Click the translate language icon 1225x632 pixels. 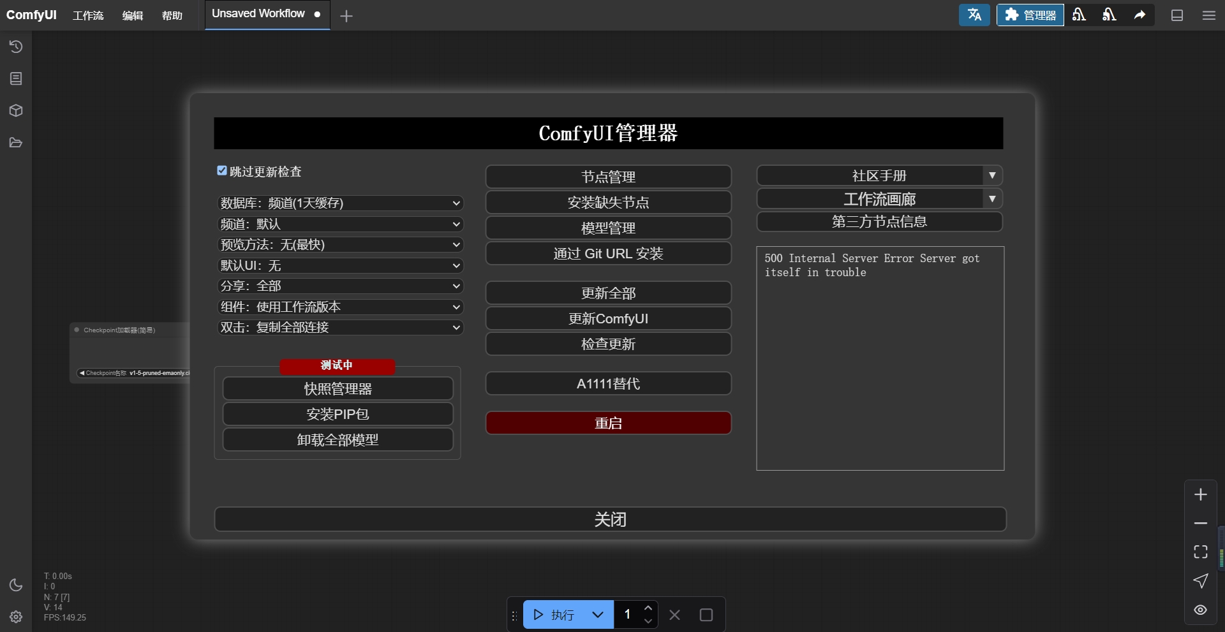[974, 15]
